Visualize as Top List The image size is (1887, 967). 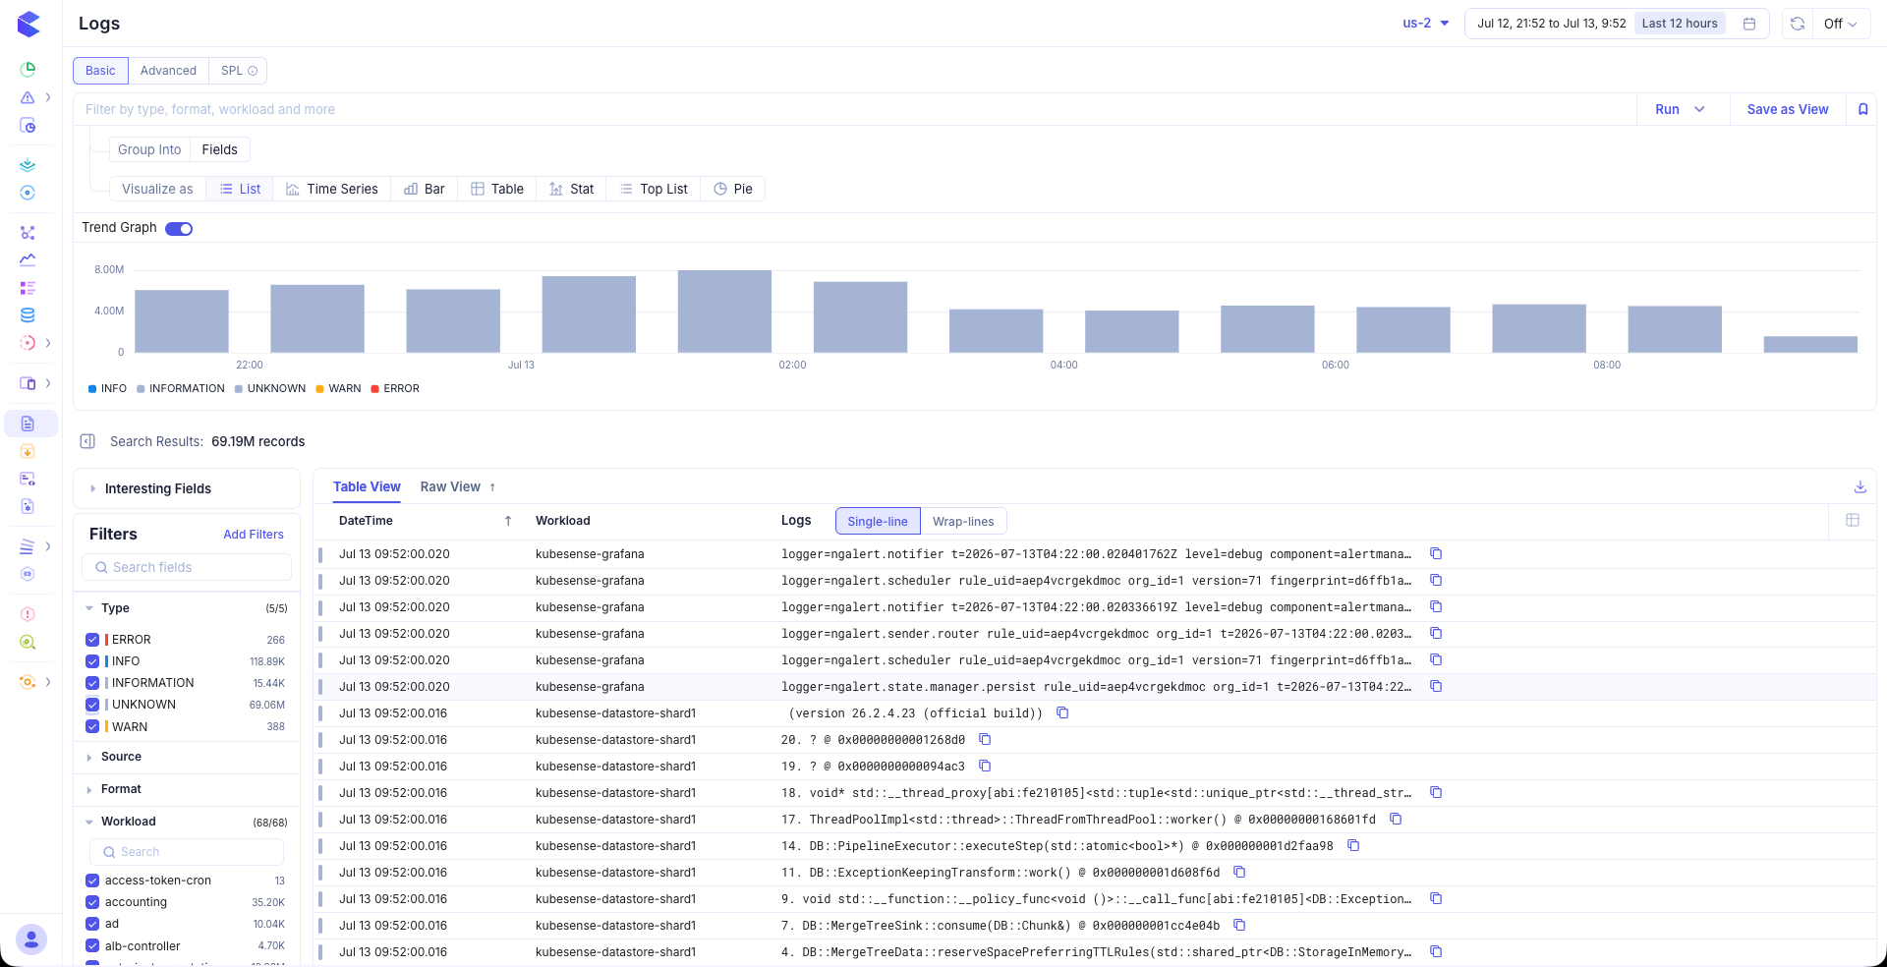coord(654,189)
